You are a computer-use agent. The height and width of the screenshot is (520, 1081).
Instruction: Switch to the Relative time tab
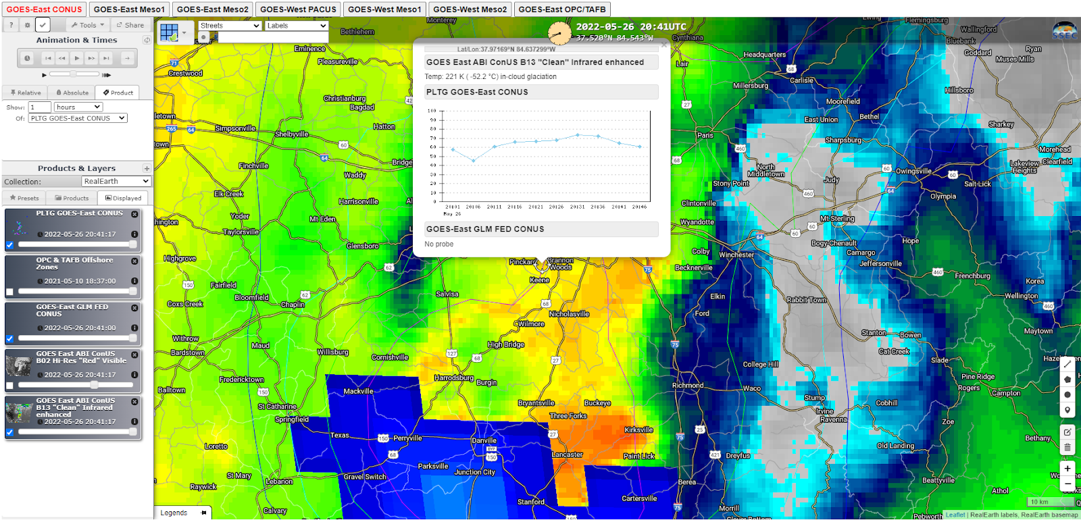coord(26,93)
